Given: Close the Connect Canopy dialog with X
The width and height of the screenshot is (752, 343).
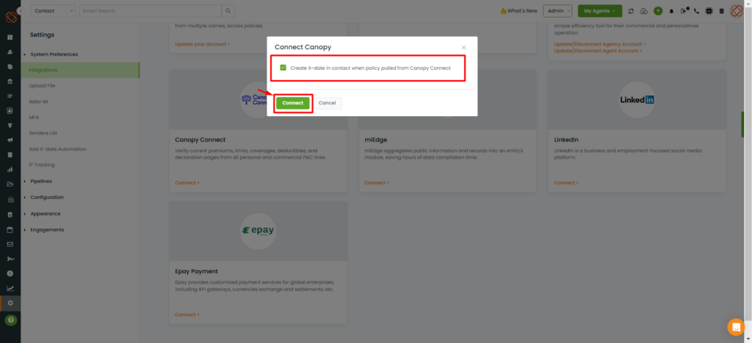Looking at the screenshot, I should tap(464, 48).
